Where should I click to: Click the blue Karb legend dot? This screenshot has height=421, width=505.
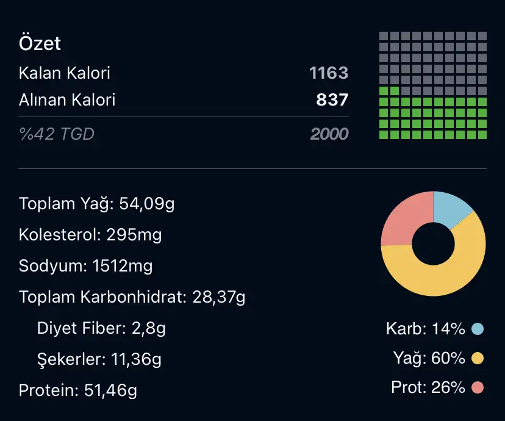478,329
